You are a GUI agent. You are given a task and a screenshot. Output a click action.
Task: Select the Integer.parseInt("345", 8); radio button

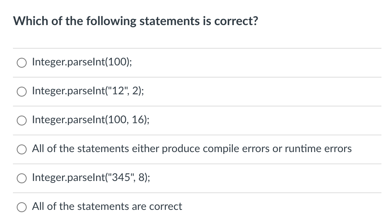(22, 178)
